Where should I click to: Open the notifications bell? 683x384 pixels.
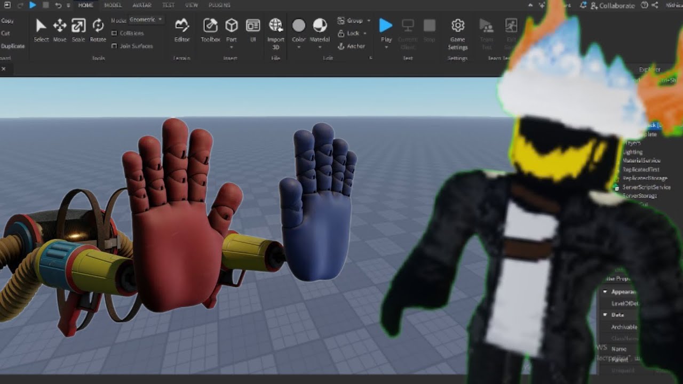[x=583, y=5]
